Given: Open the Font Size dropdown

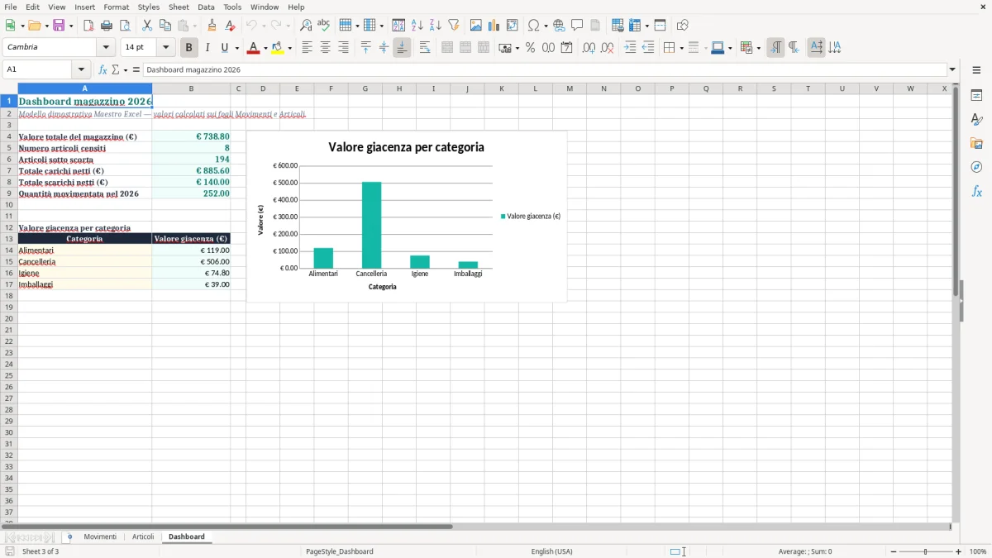Looking at the screenshot, I should pos(165,48).
